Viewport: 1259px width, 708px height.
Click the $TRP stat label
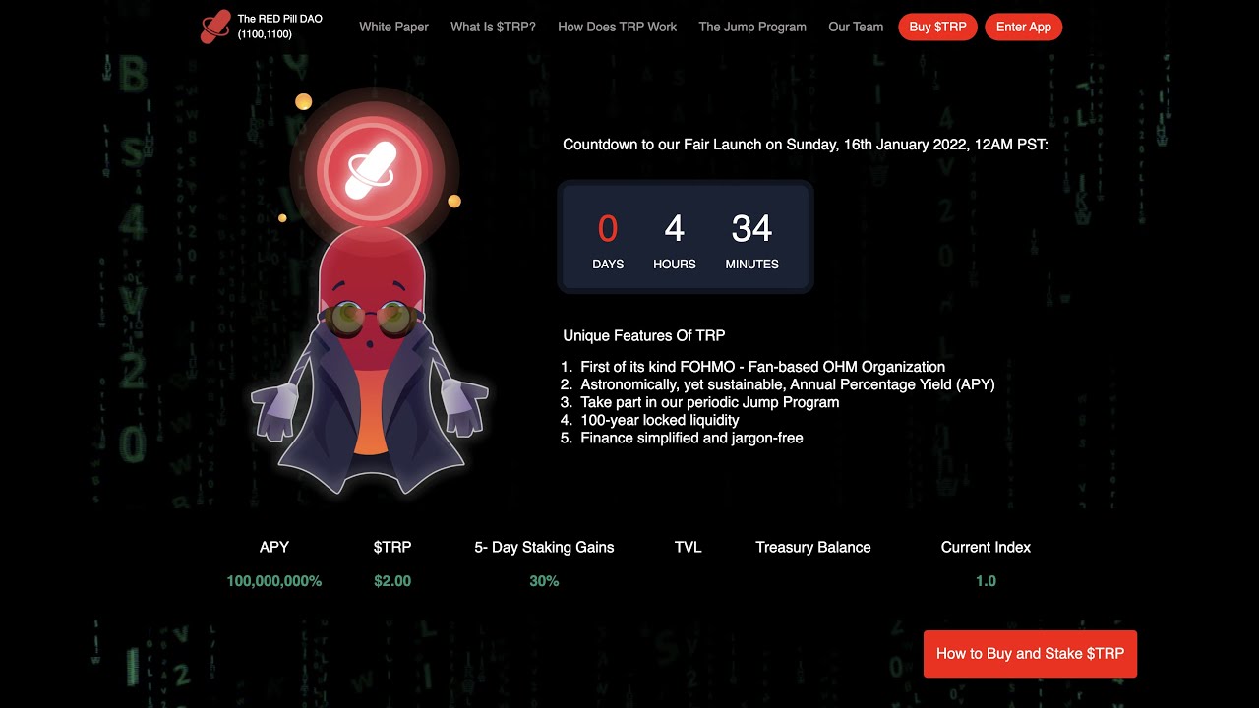pos(392,547)
